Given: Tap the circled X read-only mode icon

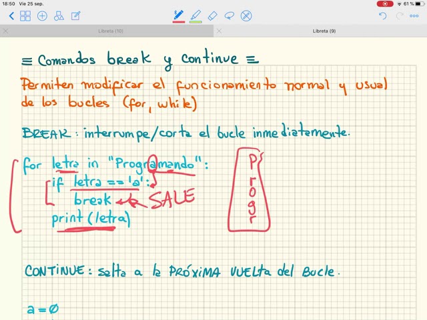Looking at the screenshot, I should pos(246,16).
